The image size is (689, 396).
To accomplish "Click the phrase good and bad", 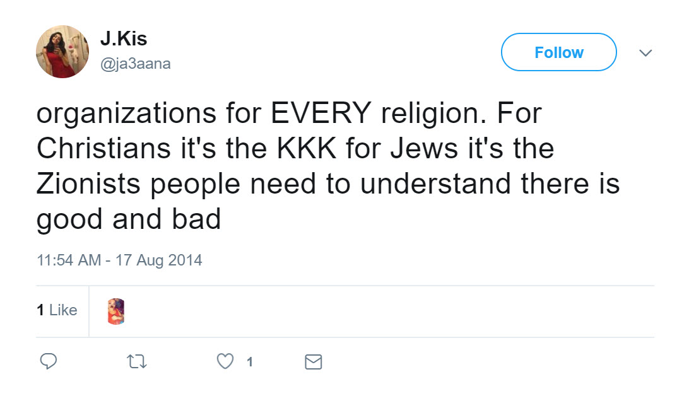I will 129,219.
